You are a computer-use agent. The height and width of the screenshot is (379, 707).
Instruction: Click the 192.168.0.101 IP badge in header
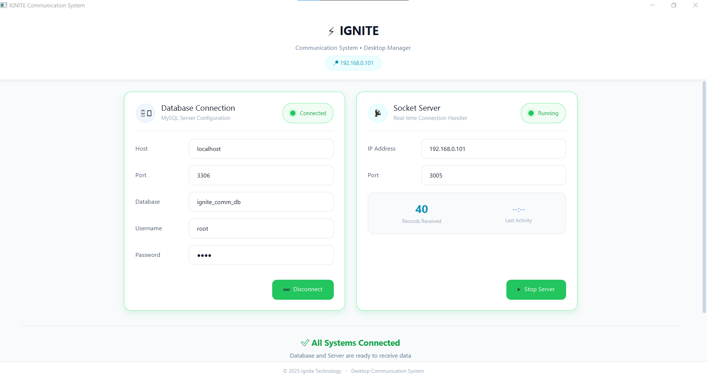[x=353, y=63]
